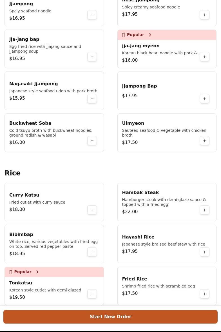This screenshot has height=332, width=221.
Task: Expand Popular chevron above jja-jang myeon
Action: (150, 35)
